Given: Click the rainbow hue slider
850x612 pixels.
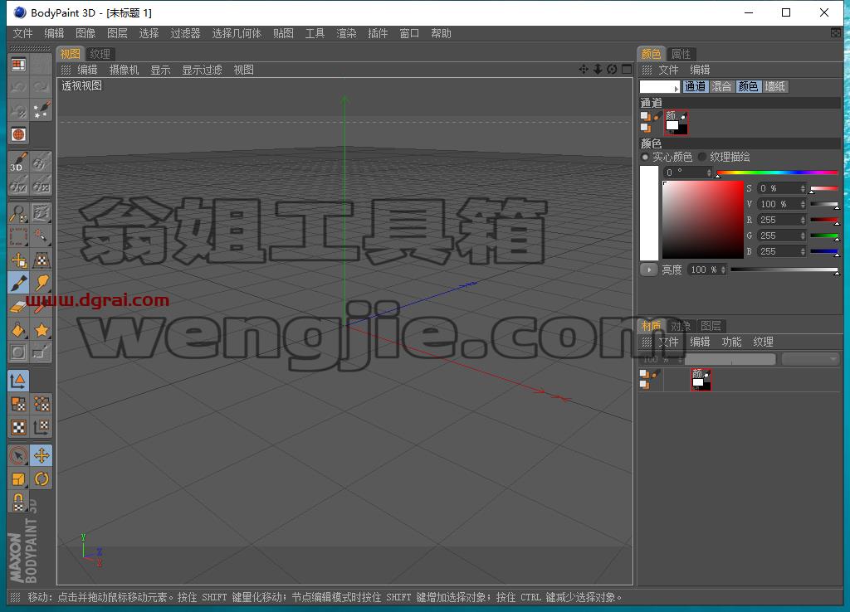Looking at the screenshot, I should (777, 172).
